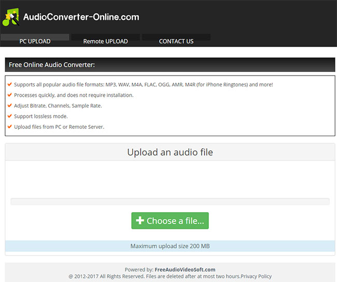337x282 pixels.
Task: Open the CONTACT US tab
Action: [x=176, y=40]
